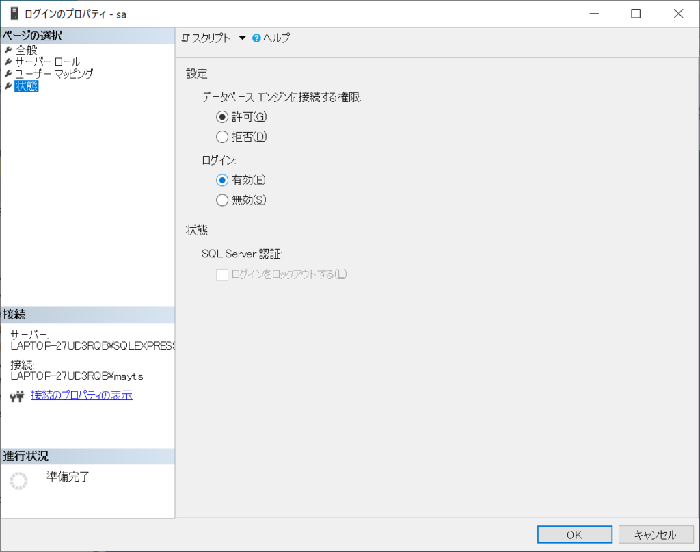
Task: Expand the スクリプト dropdown arrow
Action: pyautogui.click(x=242, y=38)
